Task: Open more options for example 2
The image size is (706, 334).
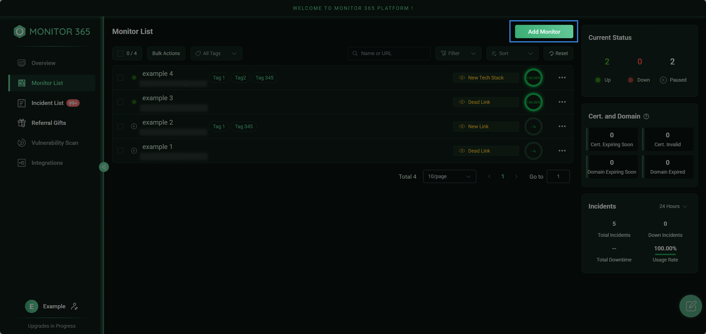Action: tap(562, 127)
